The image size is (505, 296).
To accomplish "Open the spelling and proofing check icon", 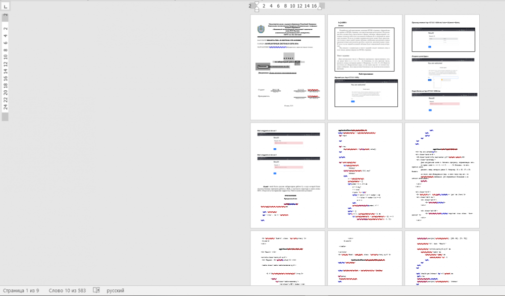I will point(96,291).
